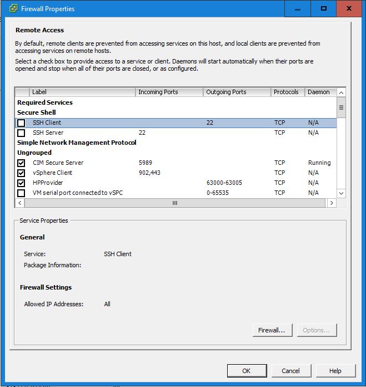Sort by the Outgoing Ports column header
Viewport: 366px width, 387px height.
[237, 92]
